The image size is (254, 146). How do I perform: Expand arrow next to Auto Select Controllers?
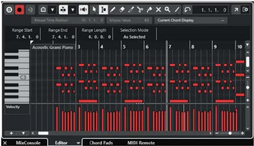tap(72, 10)
